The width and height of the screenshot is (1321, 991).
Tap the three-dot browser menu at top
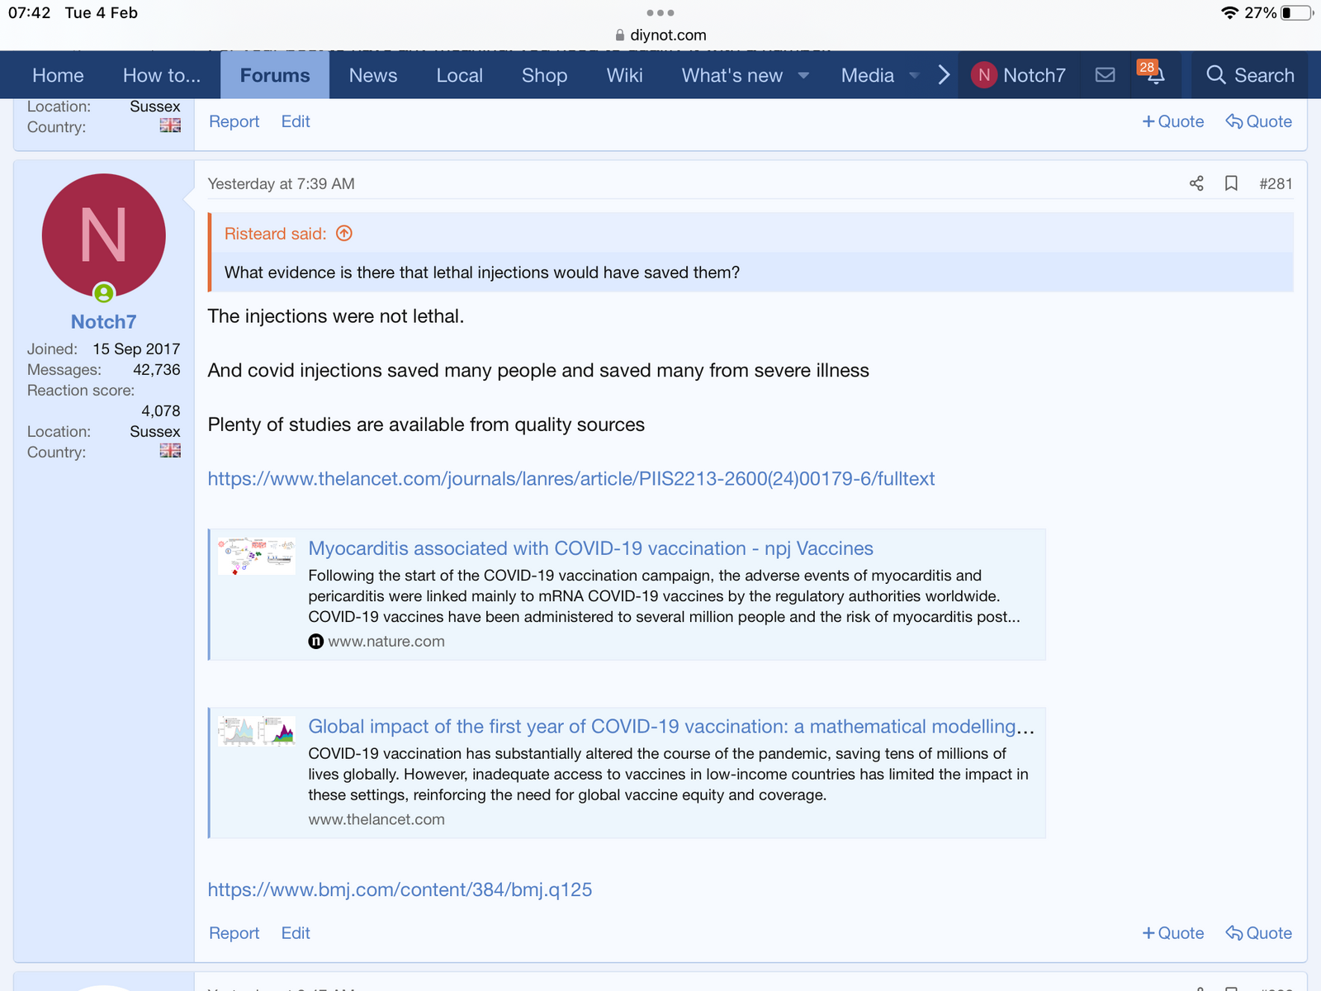660,13
